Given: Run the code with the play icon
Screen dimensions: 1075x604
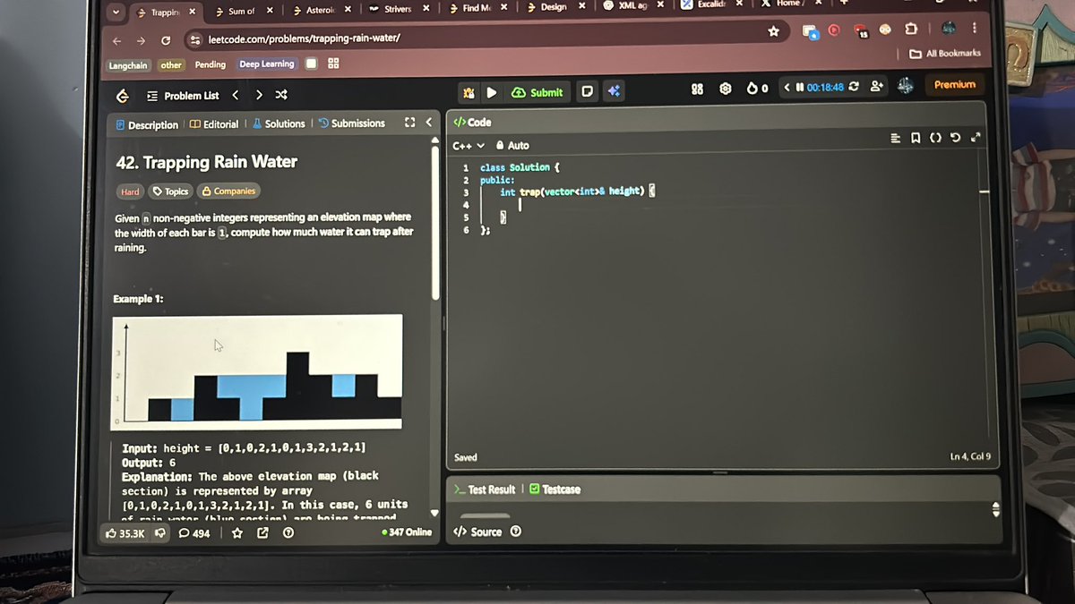Looking at the screenshot, I should coord(492,92).
